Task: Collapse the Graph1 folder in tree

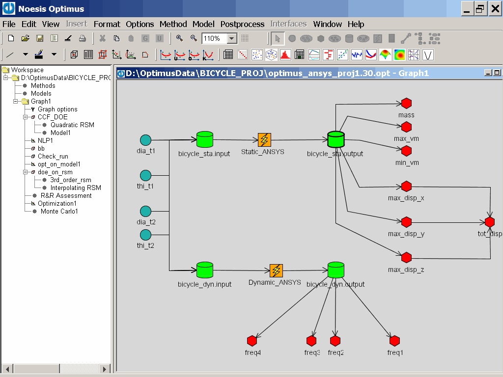Action: (16, 102)
